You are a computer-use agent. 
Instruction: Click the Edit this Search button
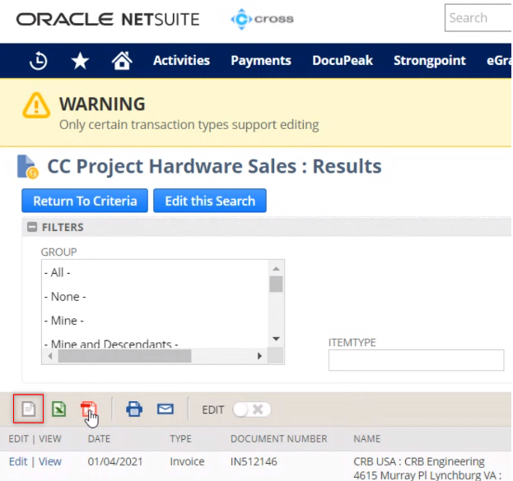[x=210, y=201]
